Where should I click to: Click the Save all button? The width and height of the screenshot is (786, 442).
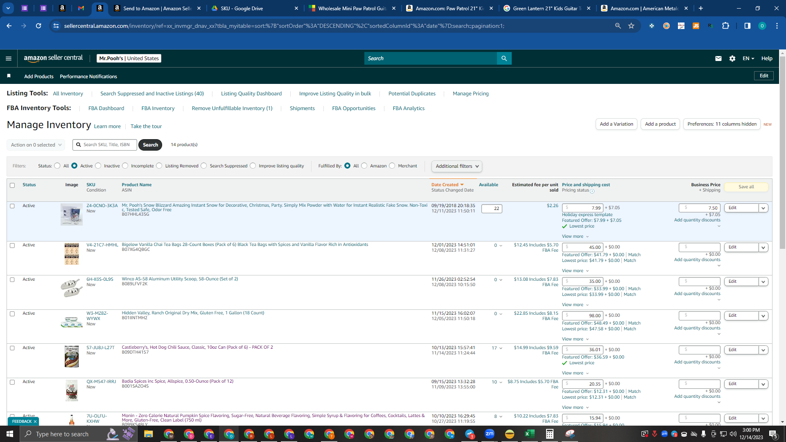(x=746, y=187)
